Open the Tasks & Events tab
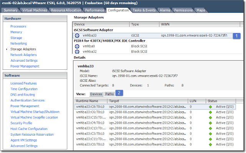This screenshot has width=246, height=153. [144, 10]
